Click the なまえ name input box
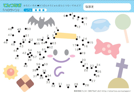 pyautogui.click(x=107, y=7)
